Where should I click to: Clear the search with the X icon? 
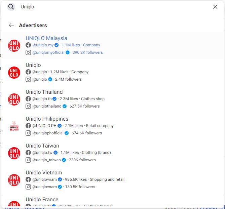pos(215,7)
